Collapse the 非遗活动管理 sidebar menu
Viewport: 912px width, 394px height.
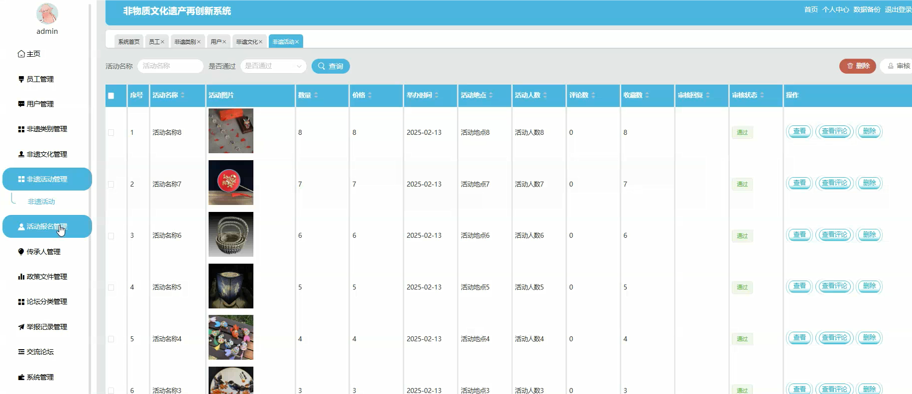click(47, 179)
